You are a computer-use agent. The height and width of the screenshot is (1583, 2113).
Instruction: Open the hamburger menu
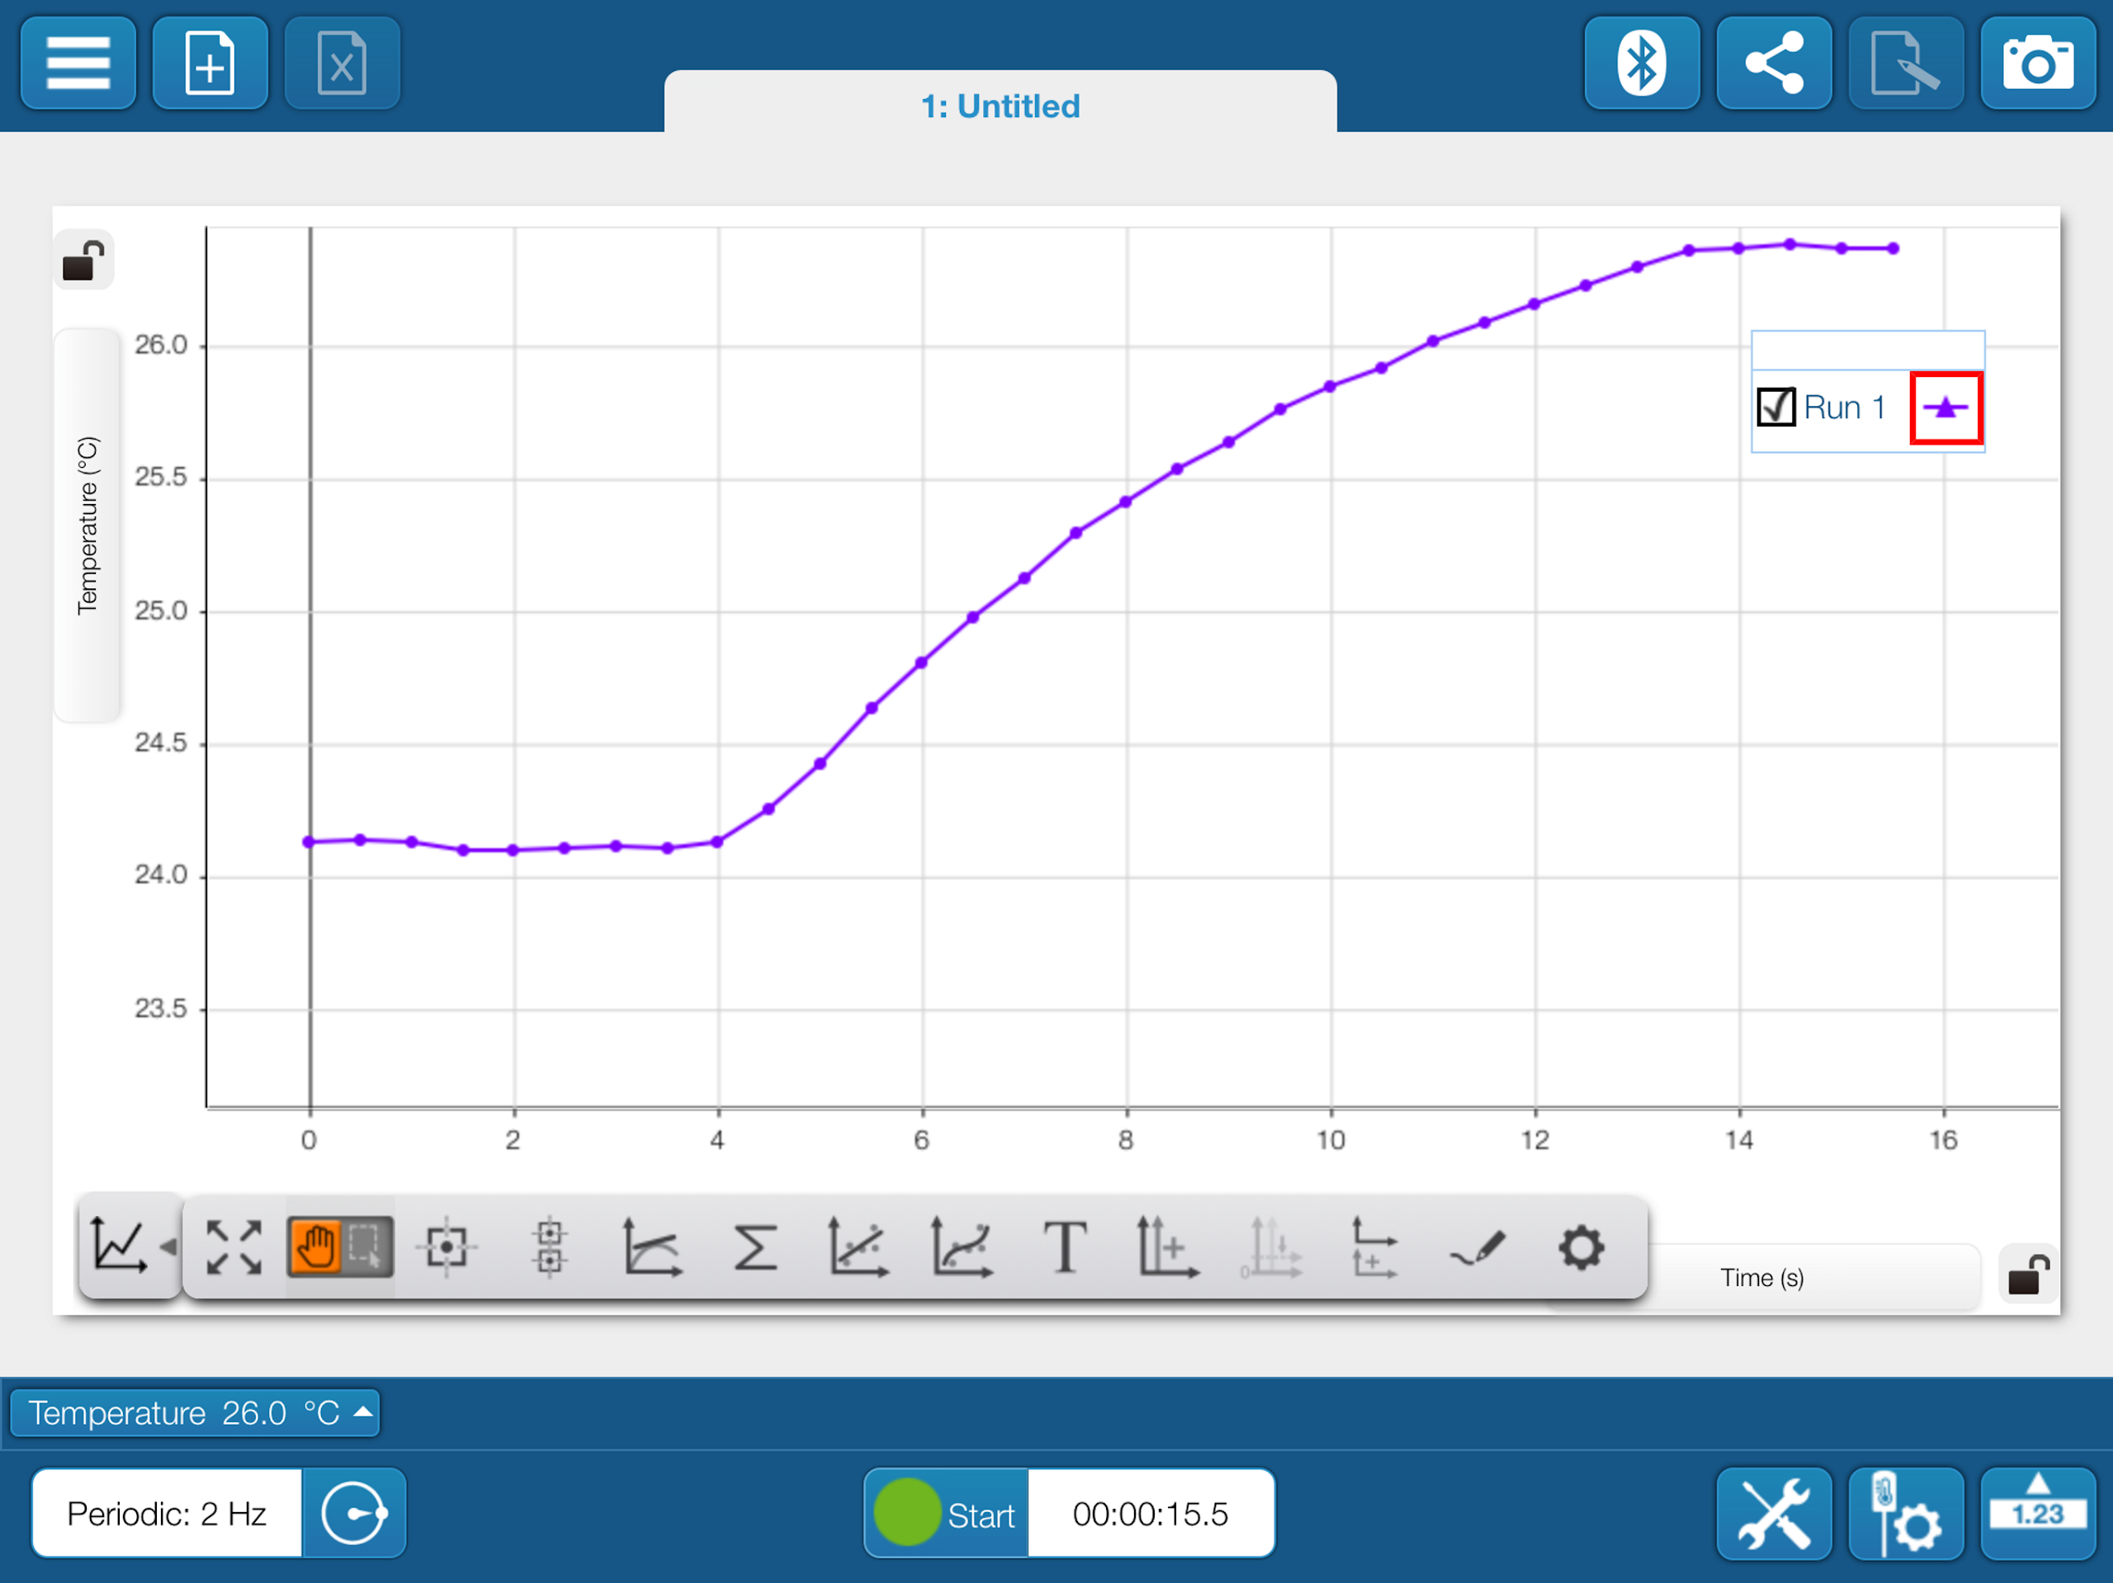(x=78, y=63)
